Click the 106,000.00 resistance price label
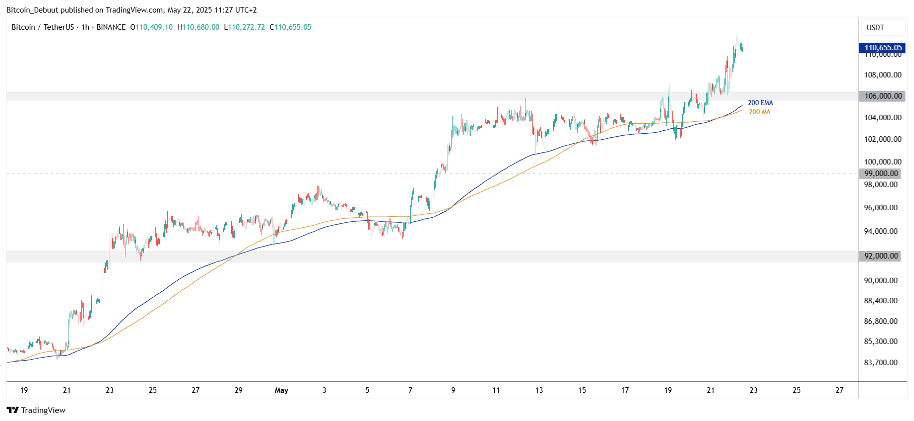This screenshot has width=914, height=421. pyautogui.click(x=883, y=96)
